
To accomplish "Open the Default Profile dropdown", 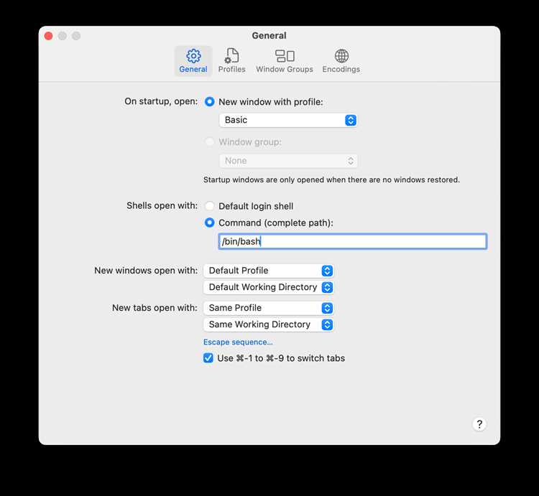I will coord(269,271).
